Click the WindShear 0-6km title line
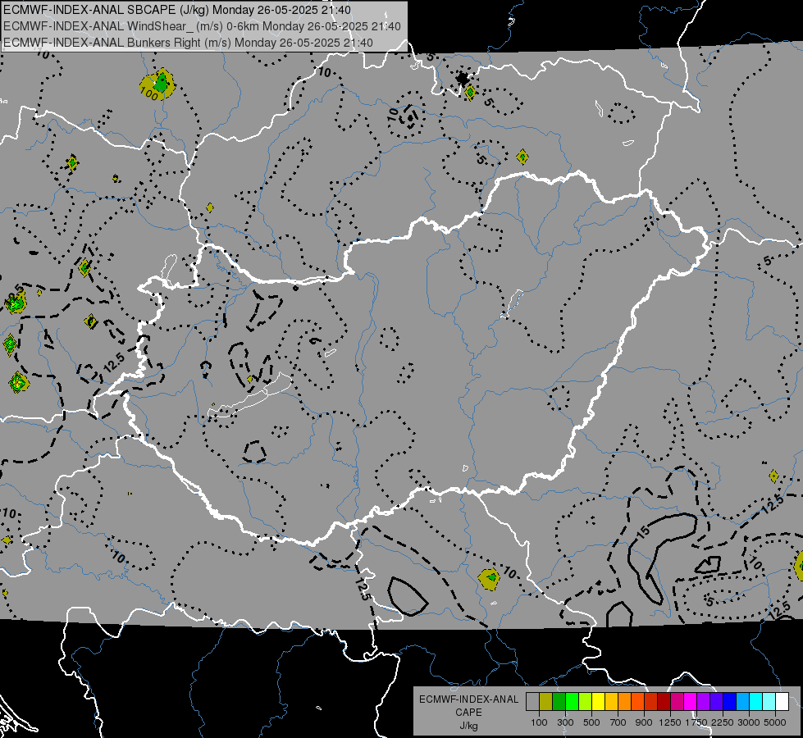 coord(203,26)
